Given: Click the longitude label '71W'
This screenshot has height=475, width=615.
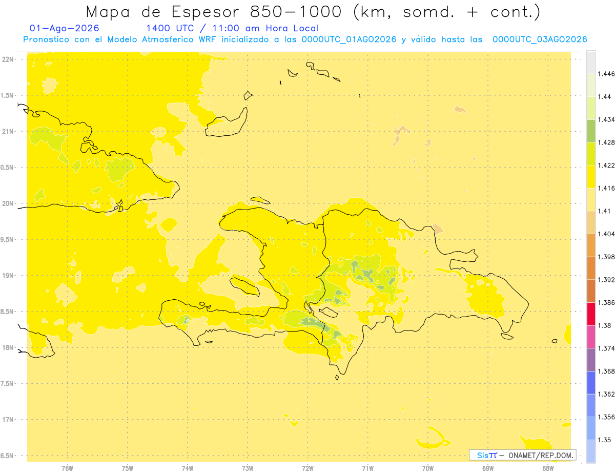Looking at the screenshot, I should tap(367, 468).
